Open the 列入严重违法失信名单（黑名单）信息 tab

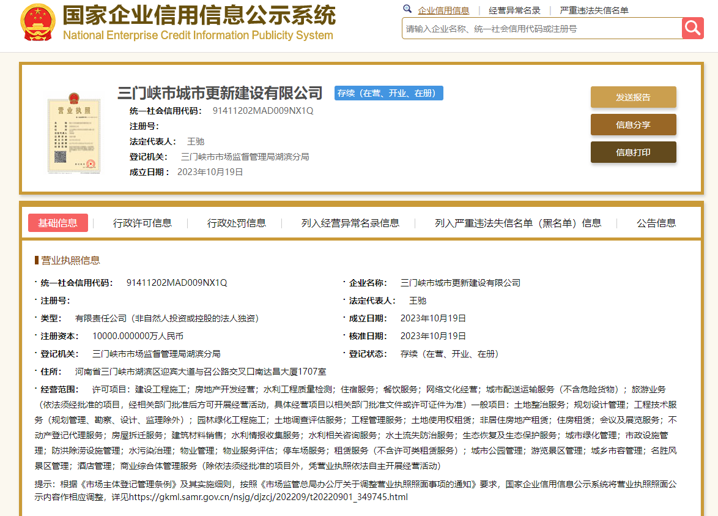point(518,223)
